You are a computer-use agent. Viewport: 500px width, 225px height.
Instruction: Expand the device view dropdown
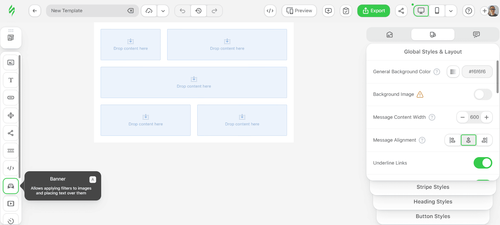(x=451, y=11)
